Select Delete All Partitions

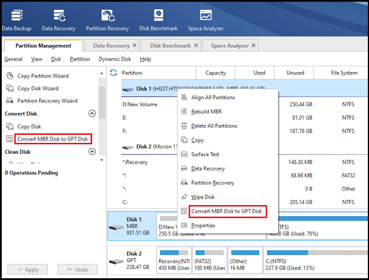[228, 126]
